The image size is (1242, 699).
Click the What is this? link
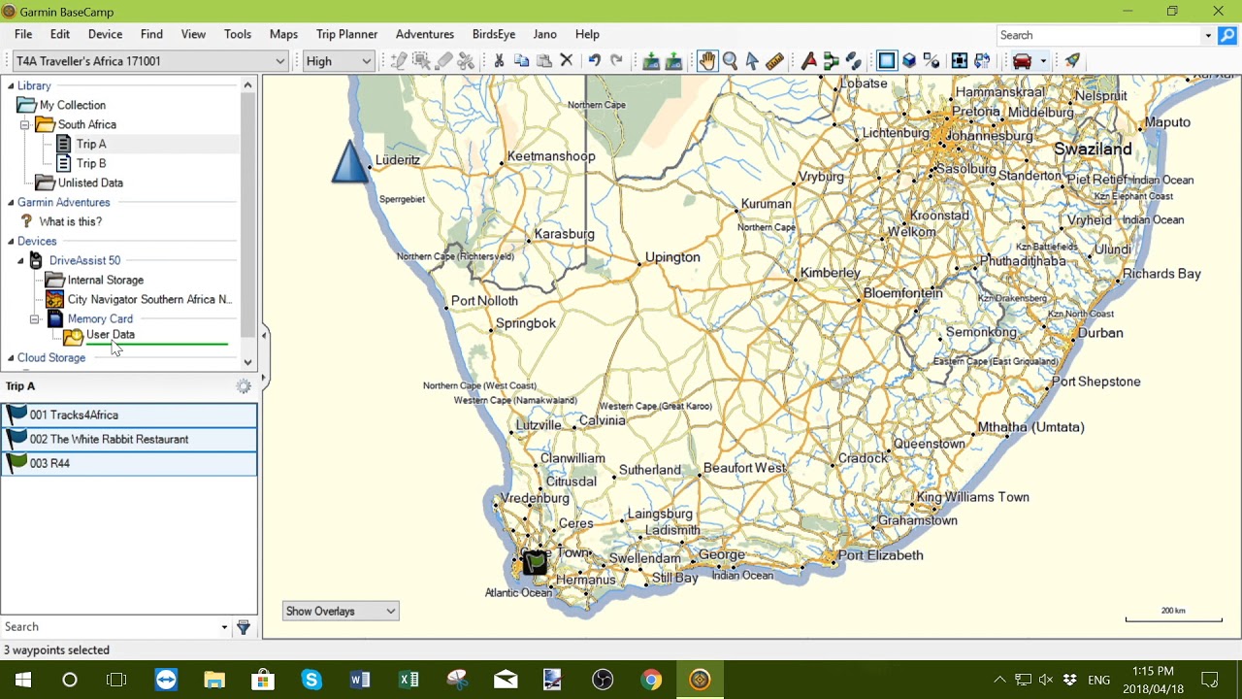pyautogui.click(x=71, y=221)
